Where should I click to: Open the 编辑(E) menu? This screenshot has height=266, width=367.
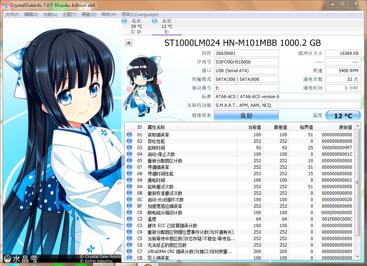pyautogui.click(x=31, y=14)
